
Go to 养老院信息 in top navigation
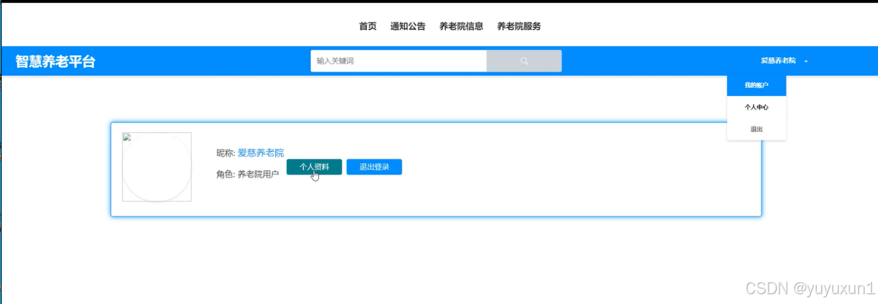pyautogui.click(x=461, y=26)
